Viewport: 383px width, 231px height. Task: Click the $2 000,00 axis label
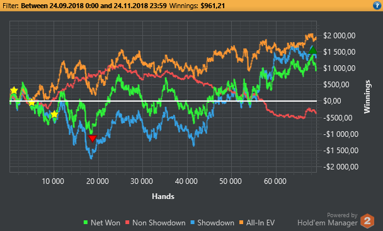[340, 36]
